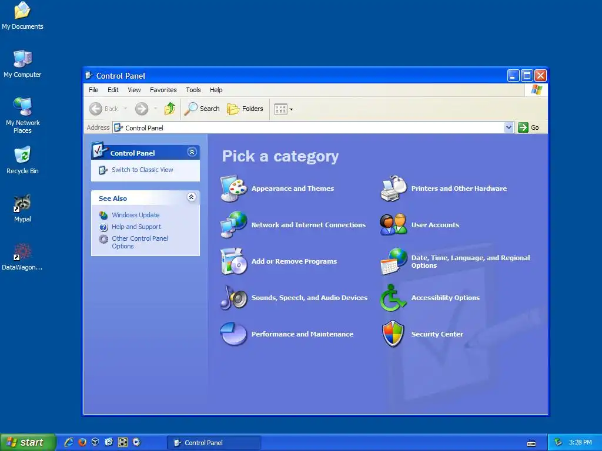Click the User Accounts people icon
Image resolution: width=602 pixels, height=451 pixels.
[x=393, y=225]
